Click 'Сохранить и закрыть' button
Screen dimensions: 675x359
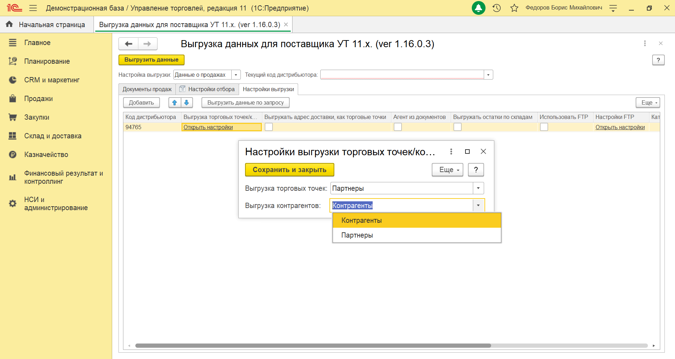[289, 170]
